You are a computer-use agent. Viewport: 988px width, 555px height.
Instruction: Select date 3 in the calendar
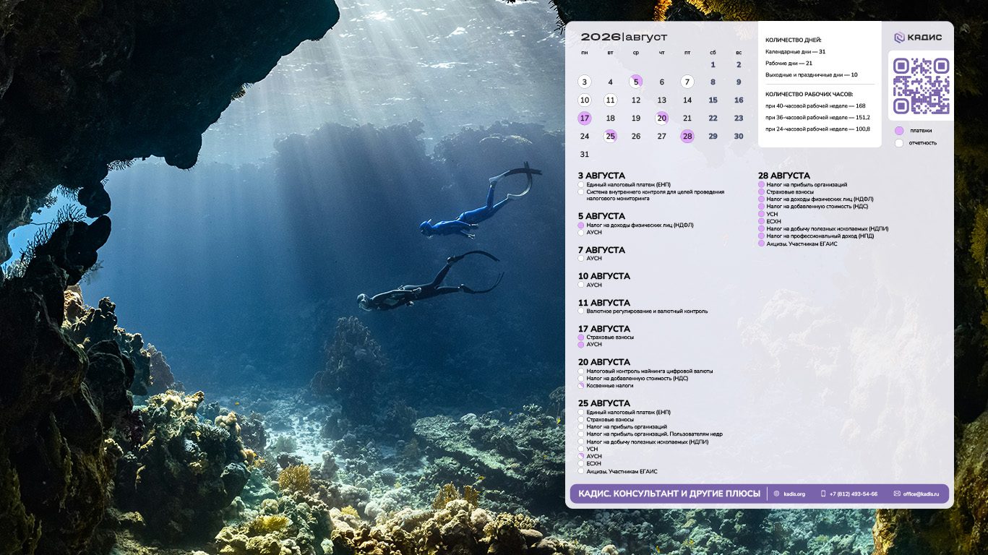585,82
